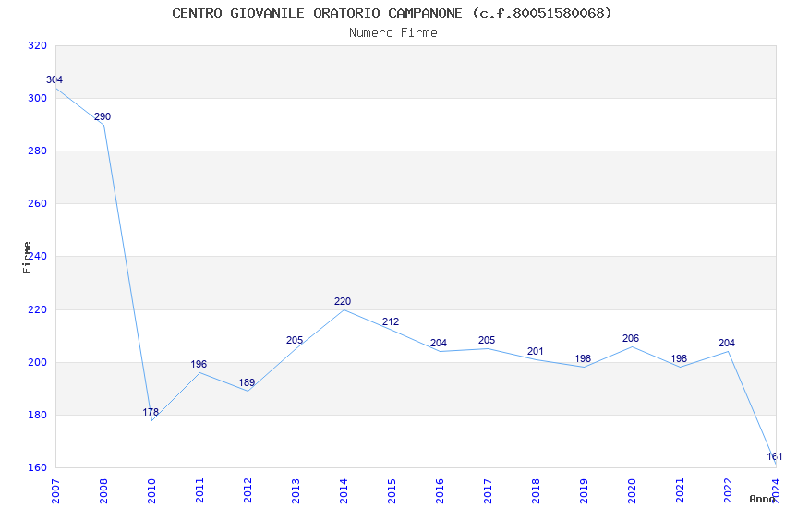This screenshot has width=785, height=508.
Task: Click the 196 data label for 2011
Action: [x=199, y=365]
